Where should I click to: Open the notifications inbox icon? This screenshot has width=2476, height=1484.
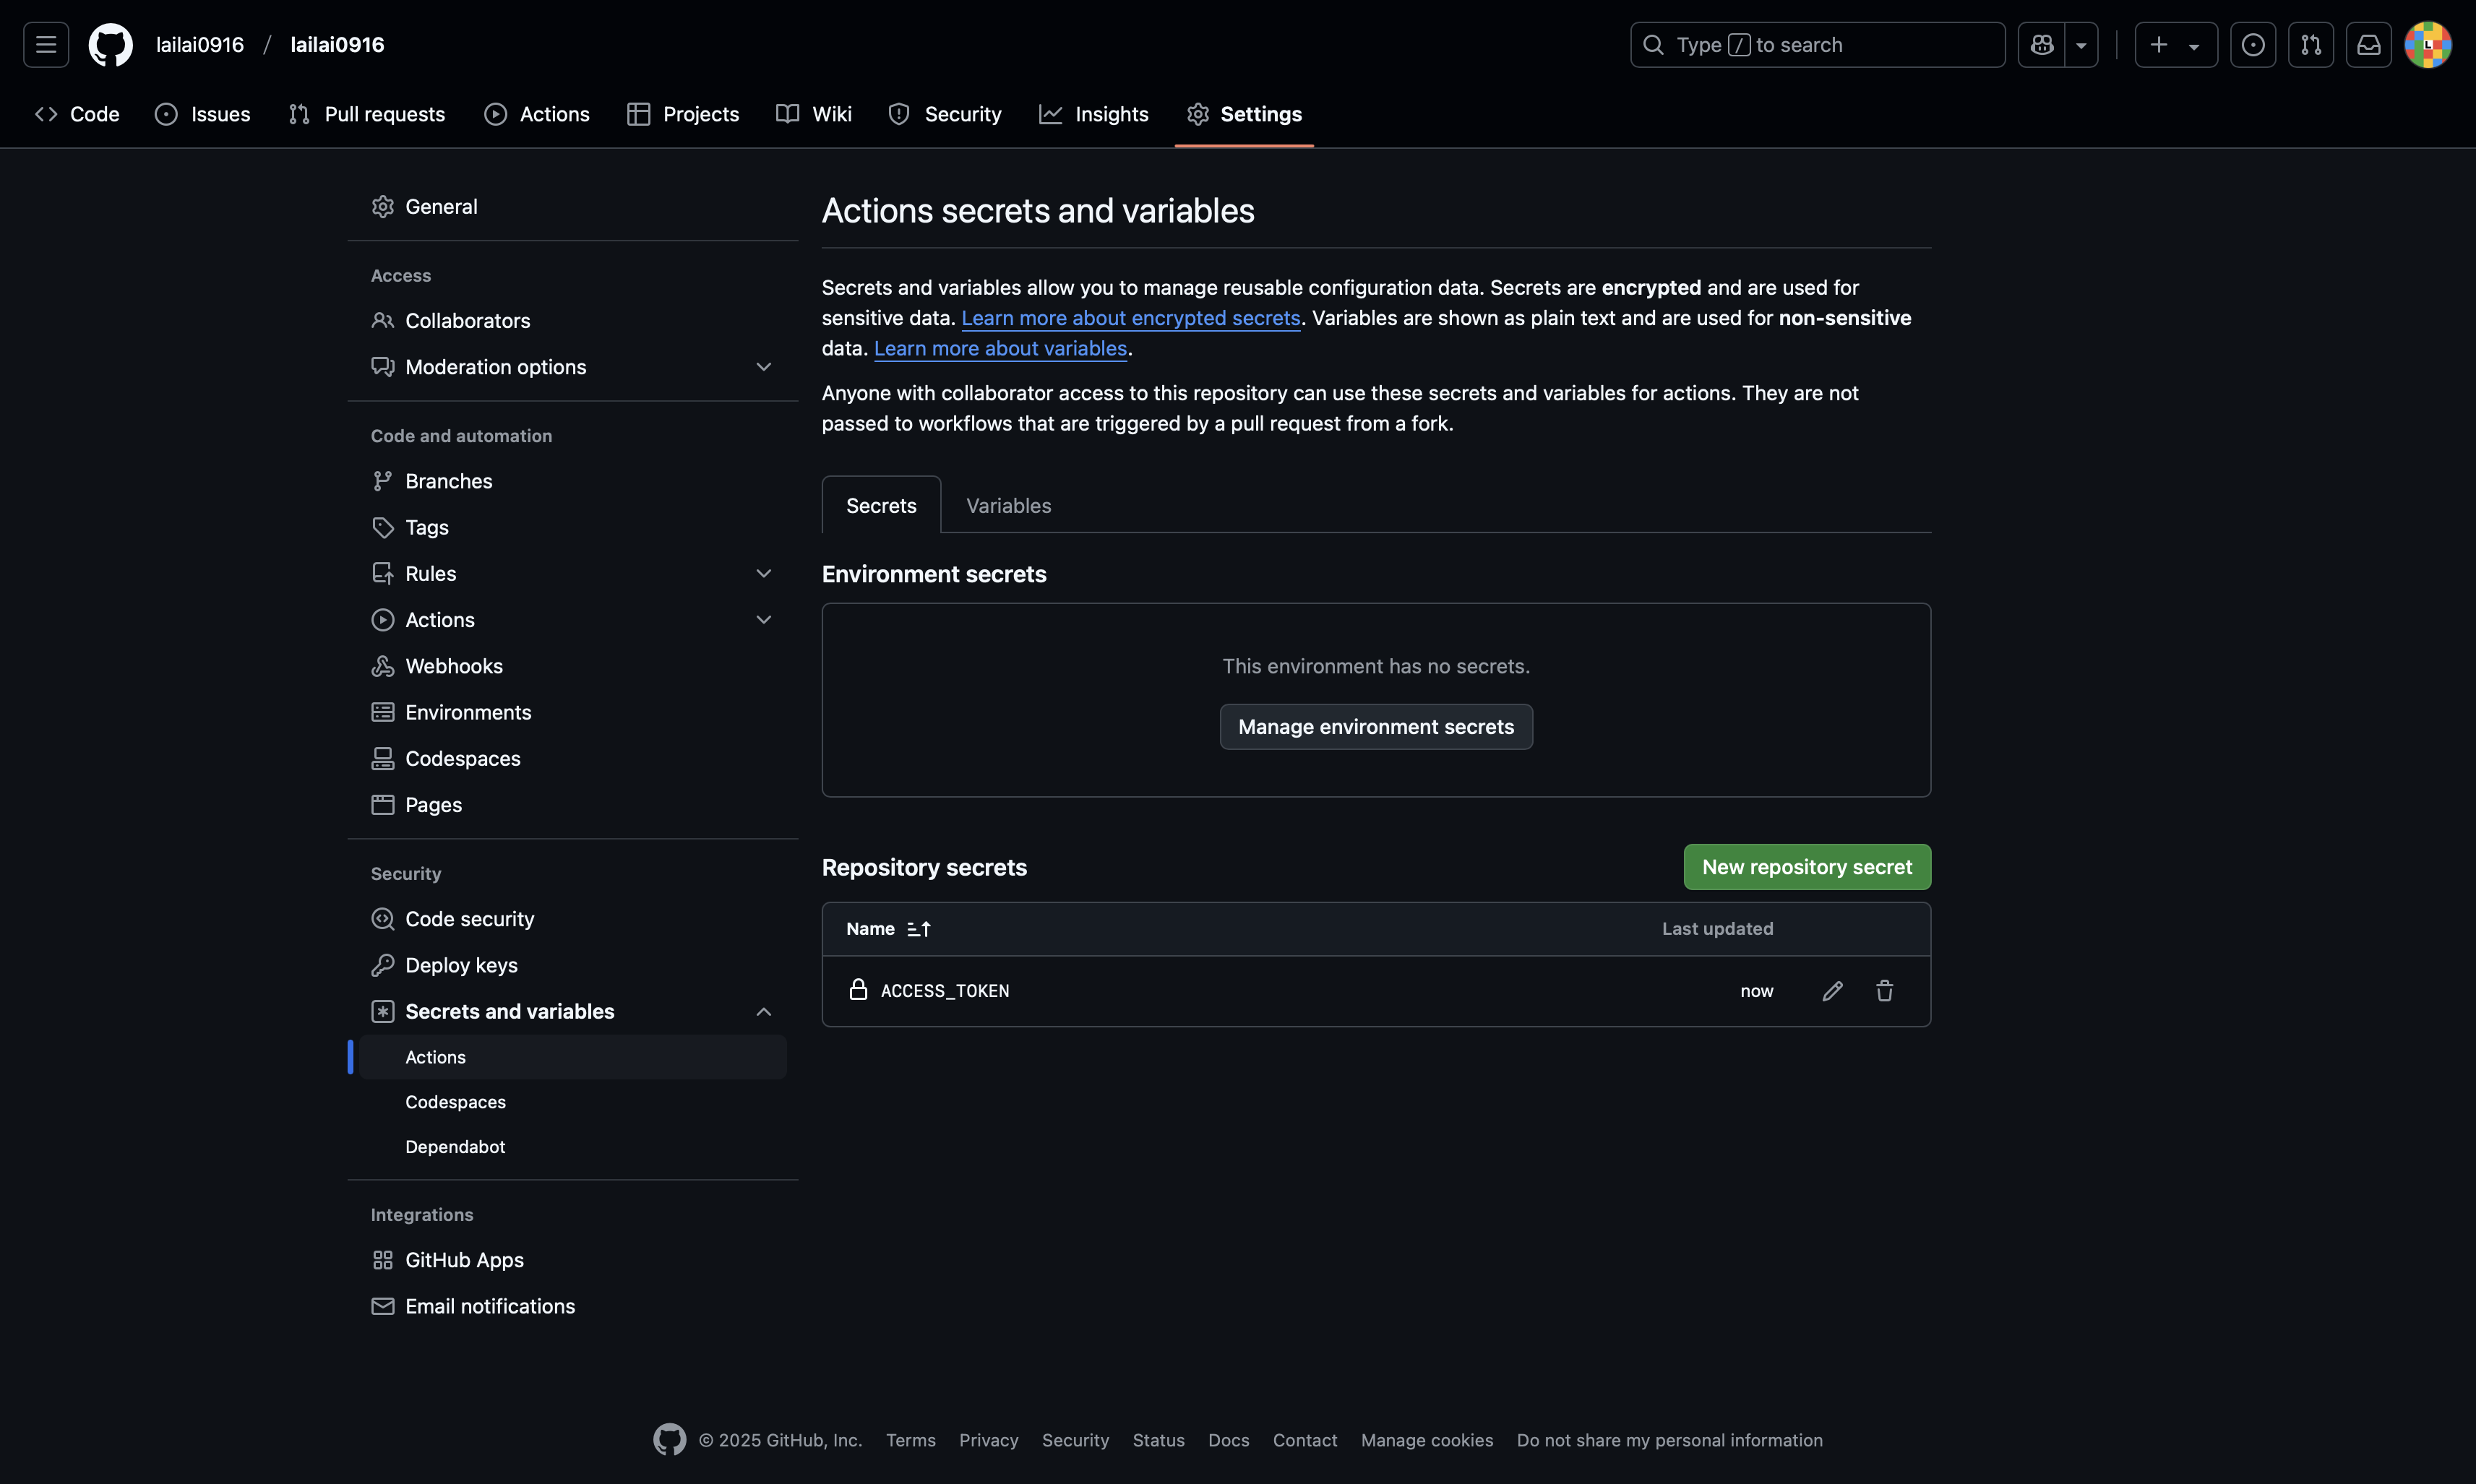pos(2368,45)
